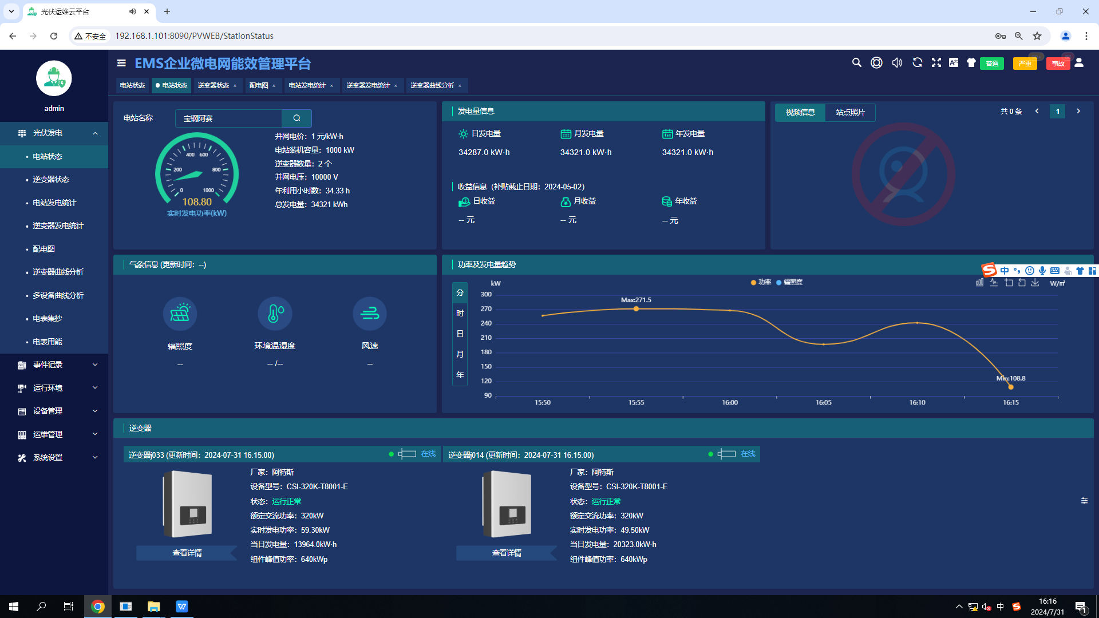Click the 逆变器033 device thumbnail
Viewport: 1099px width, 618px height.
click(188, 504)
